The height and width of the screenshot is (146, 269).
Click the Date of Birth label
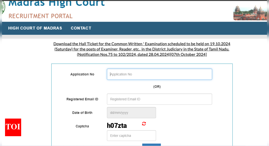pos(82,113)
